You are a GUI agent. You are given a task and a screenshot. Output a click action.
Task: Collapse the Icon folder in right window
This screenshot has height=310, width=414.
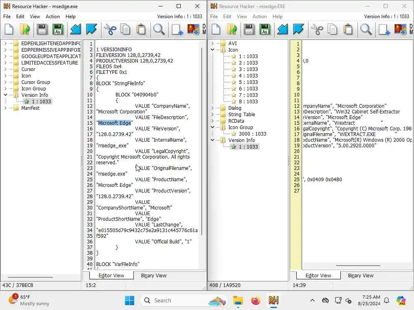[x=212, y=50]
